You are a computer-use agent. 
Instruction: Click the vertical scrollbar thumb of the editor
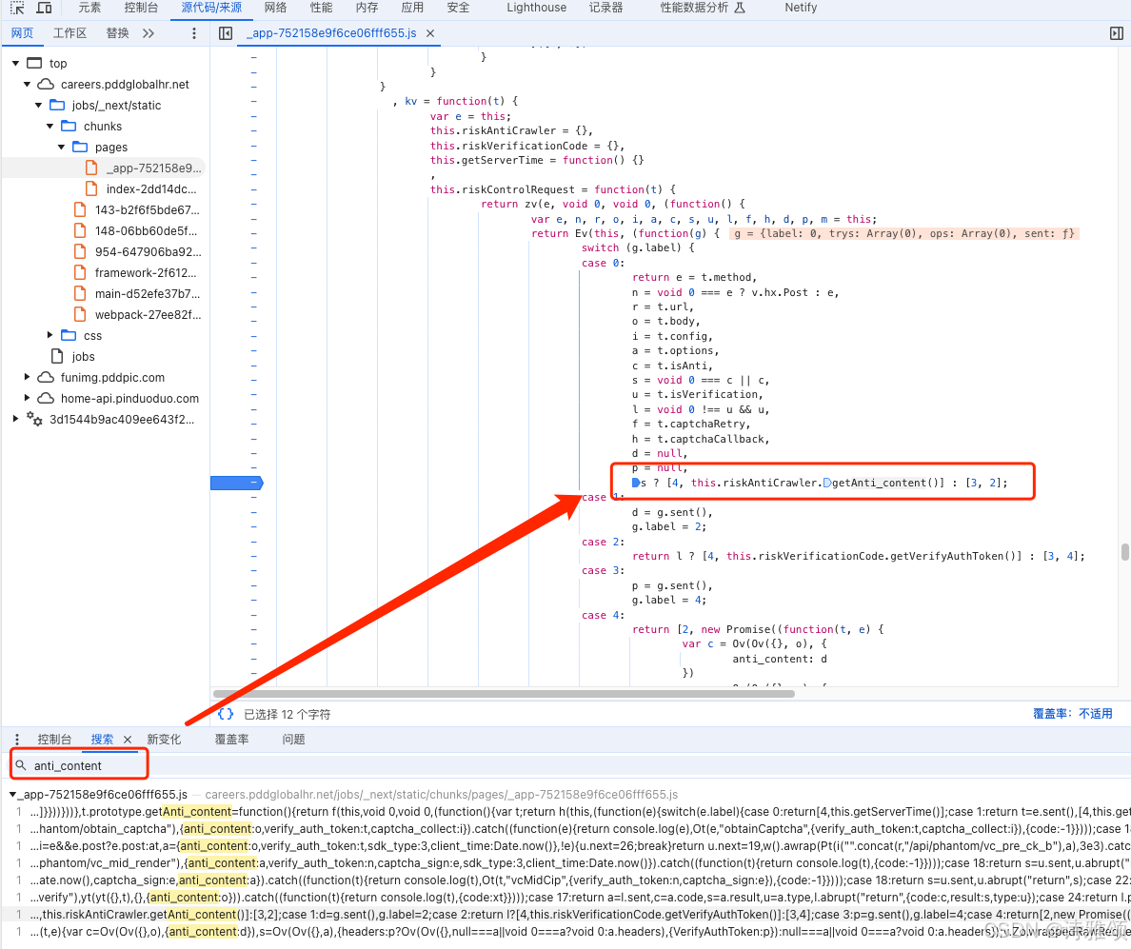coord(1124,552)
